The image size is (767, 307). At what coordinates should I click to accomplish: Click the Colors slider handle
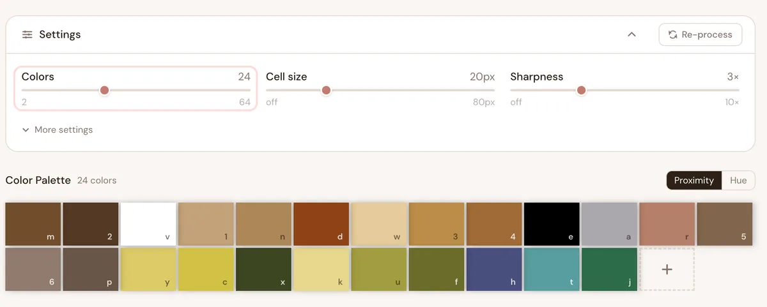(105, 90)
